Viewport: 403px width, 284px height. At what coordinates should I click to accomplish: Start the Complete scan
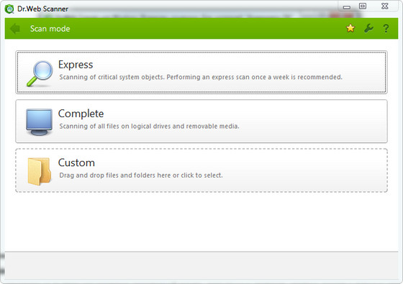click(x=201, y=122)
